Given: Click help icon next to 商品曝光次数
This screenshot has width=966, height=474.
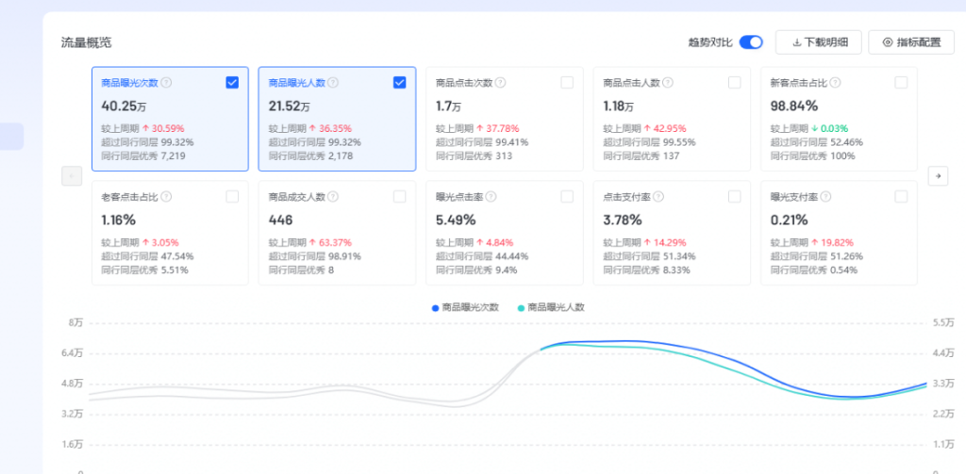Looking at the screenshot, I should [166, 83].
